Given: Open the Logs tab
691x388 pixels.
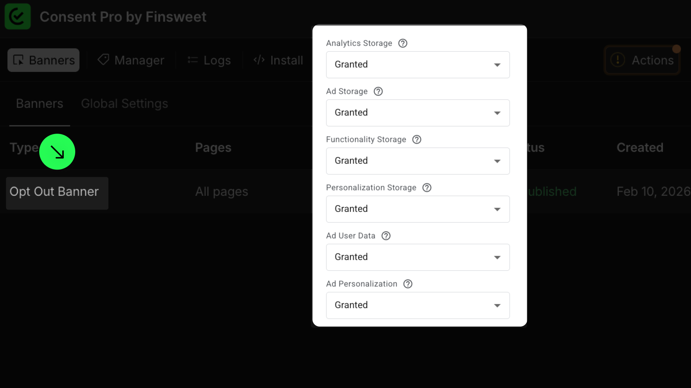Looking at the screenshot, I should [209, 60].
